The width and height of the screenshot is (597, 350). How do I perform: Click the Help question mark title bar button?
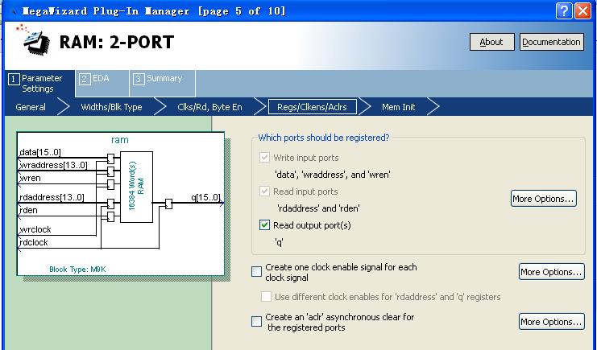(564, 11)
